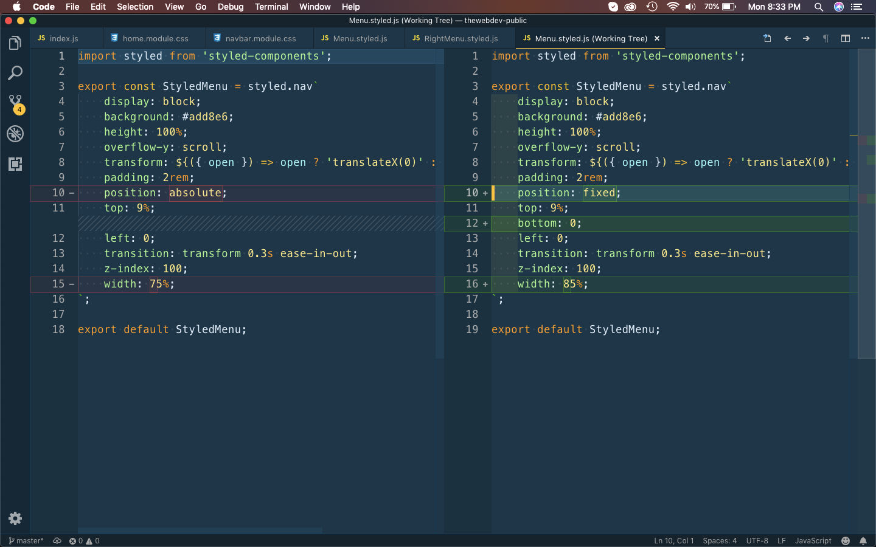876x547 pixels.
Task: Open Notification Center list icon
Action: 857,7
